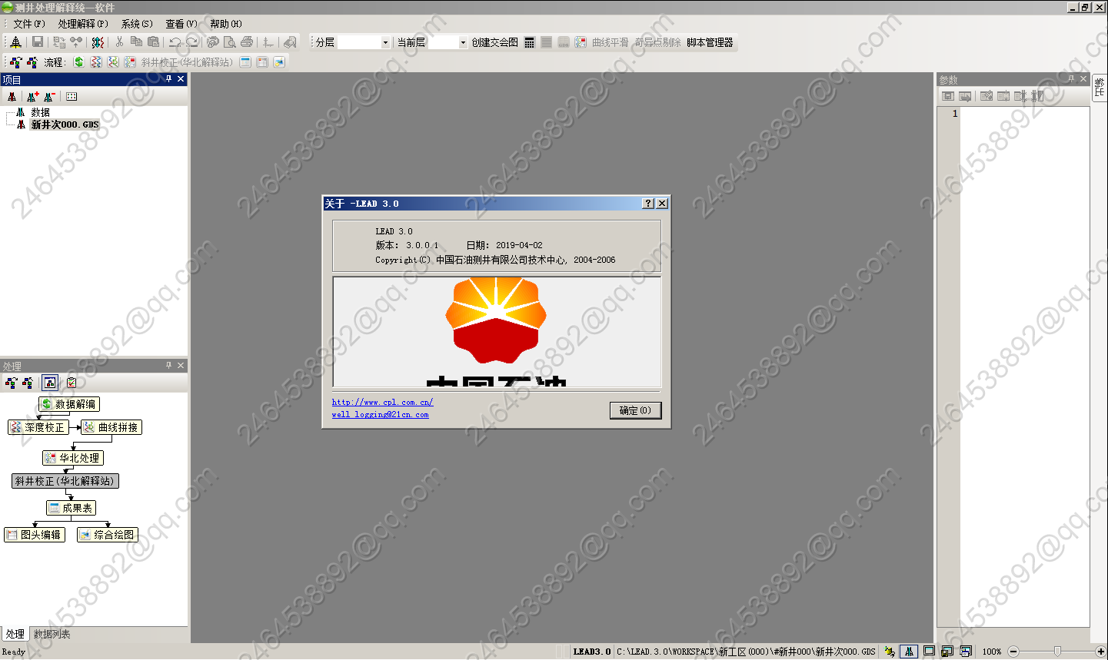Open the 系统(S) menu
This screenshot has width=1108, height=660.
click(137, 24)
